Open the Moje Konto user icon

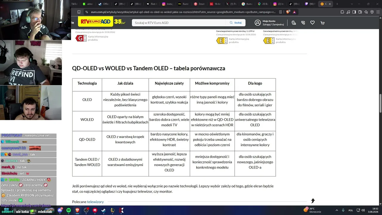point(258,23)
